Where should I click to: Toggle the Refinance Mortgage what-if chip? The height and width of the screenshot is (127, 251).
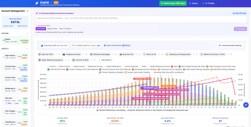(x=100, y=54)
